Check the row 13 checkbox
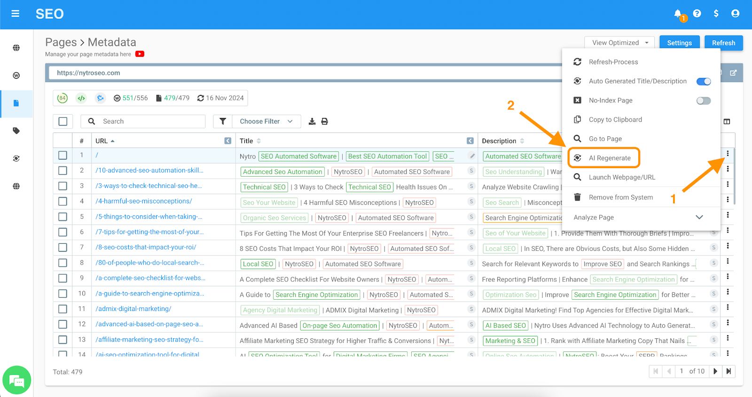Screen dimensions: 752x397 click(x=63, y=340)
